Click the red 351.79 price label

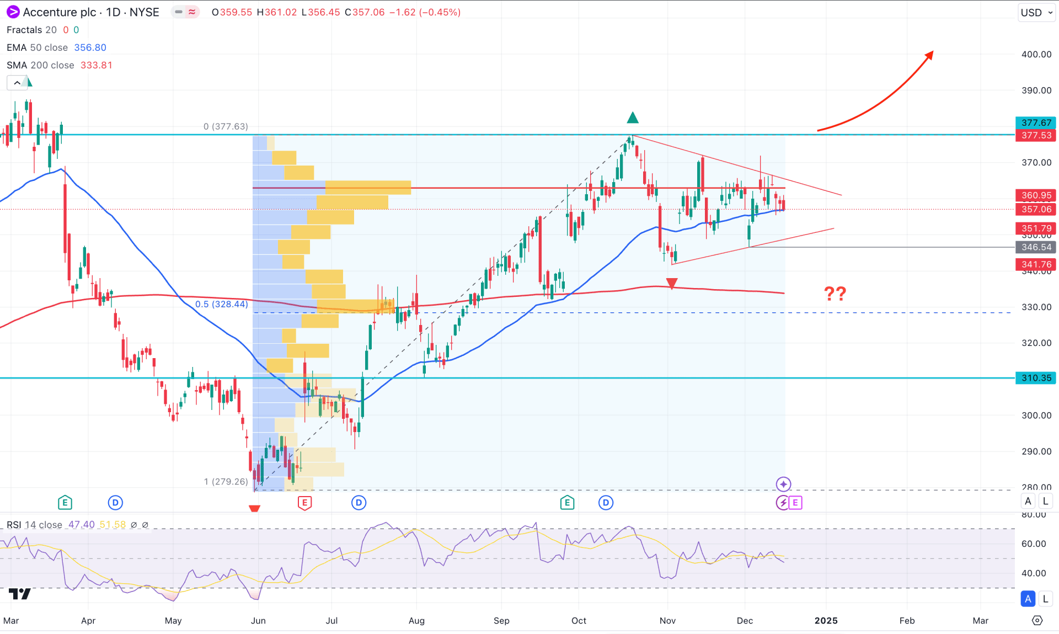[x=1036, y=228]
